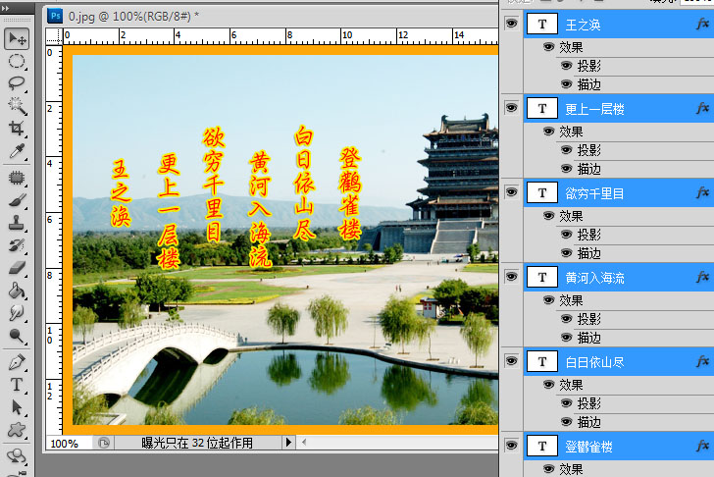Click horizontal scrollbar left arrow
The width and height of the screenshot is (714, 477).
click(x=304, y=442)
